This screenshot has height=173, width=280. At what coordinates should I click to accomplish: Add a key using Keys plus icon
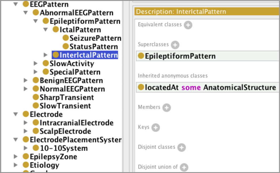click(x=155, y=128)
